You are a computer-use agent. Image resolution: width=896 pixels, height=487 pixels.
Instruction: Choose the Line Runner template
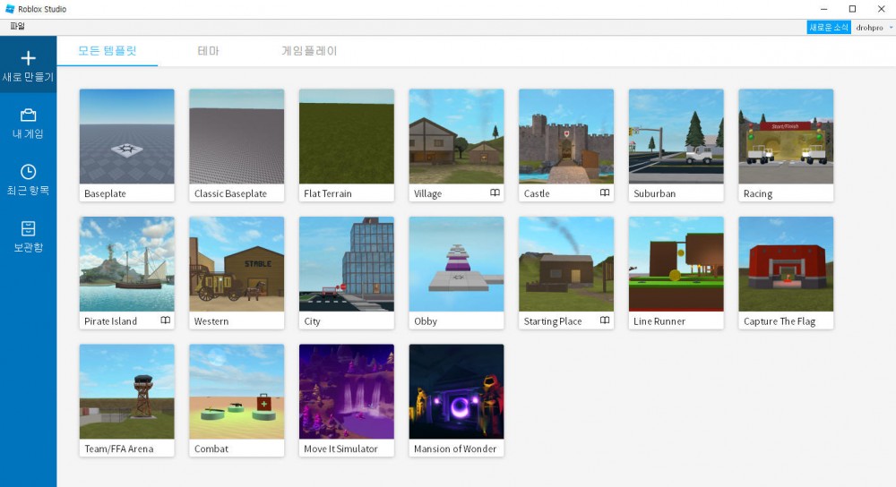coord(676,272)
